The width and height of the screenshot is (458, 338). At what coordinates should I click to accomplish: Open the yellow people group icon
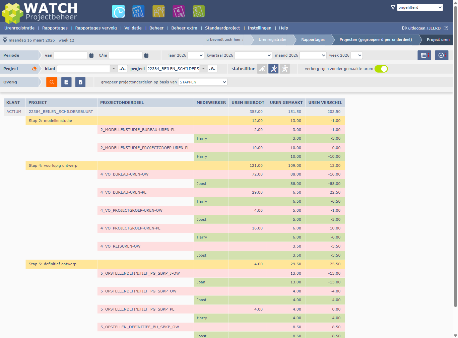click(x=158, y=11)
